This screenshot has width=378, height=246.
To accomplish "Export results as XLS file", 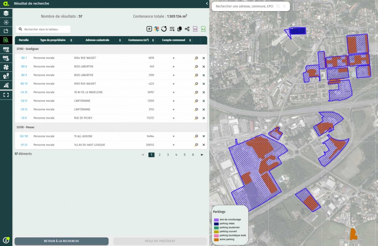I will click(x=203, y=29).
